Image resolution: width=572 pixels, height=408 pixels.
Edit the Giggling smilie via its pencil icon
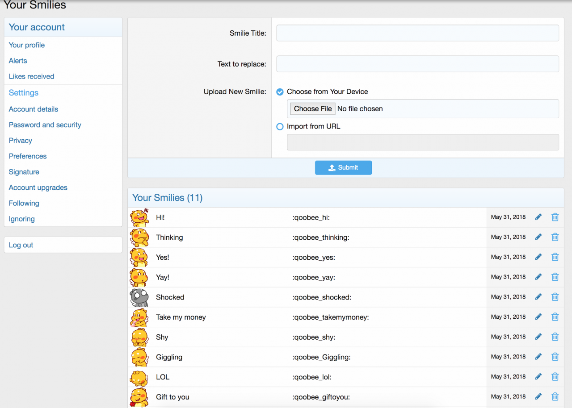pos(538,357)
